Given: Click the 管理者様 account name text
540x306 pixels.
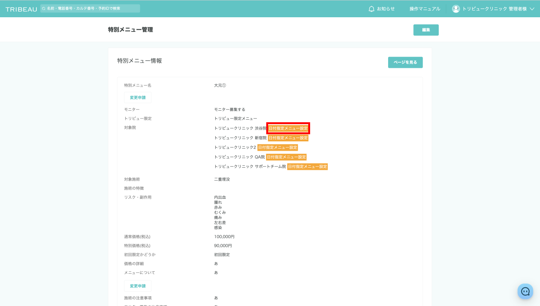Looking at the screenshot, I should pyautogui.click(x=494, y=9).
